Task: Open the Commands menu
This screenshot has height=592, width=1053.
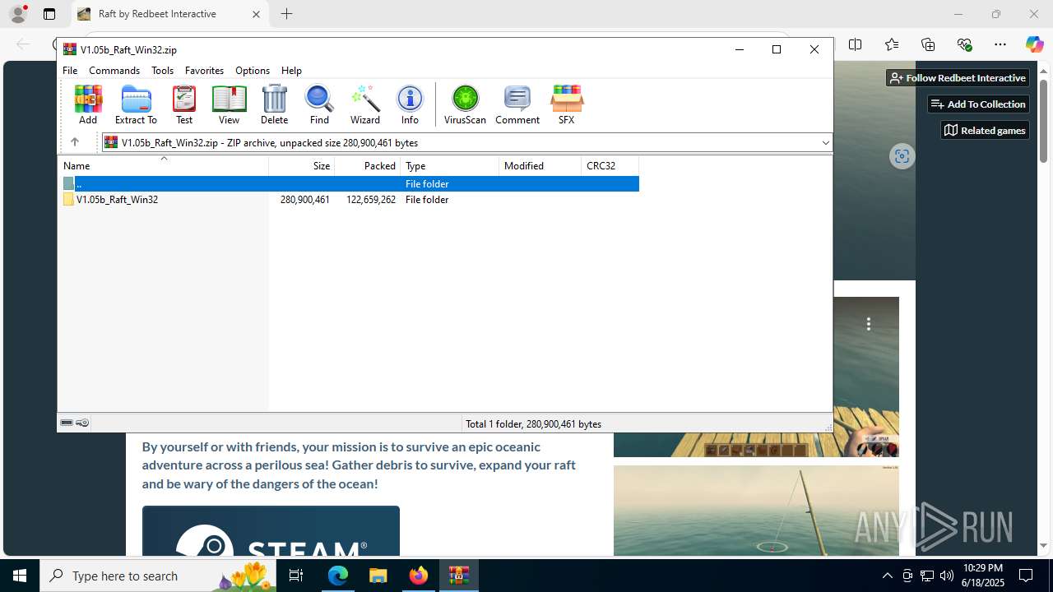Action: [114, 71]
